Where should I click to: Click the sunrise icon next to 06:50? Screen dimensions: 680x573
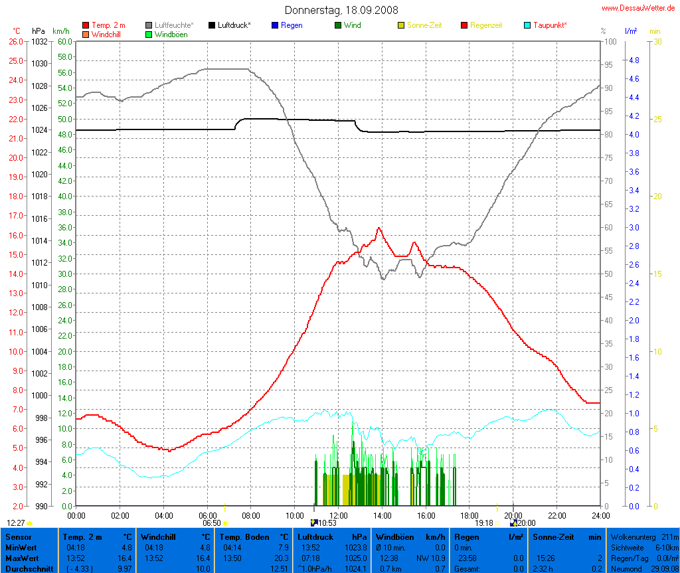pyautogui.click(x=225, y=523)
